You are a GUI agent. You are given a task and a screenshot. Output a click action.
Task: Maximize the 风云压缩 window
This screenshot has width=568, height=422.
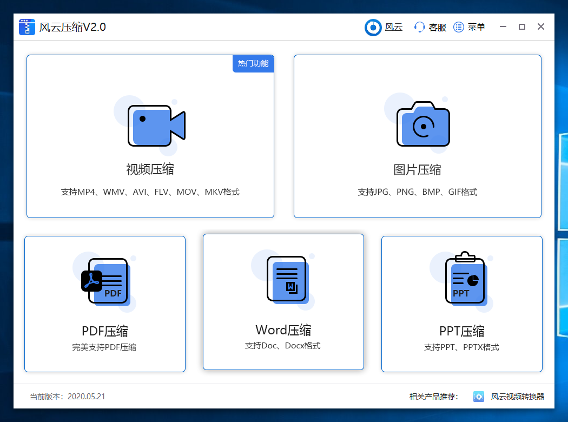pyautogui.click(x=522, y=27)
